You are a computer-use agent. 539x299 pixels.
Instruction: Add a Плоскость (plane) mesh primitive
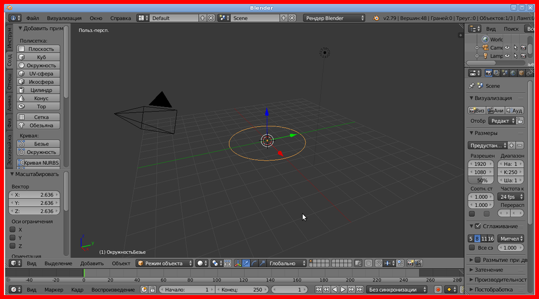pyautogui.click(x=38, y=49)
